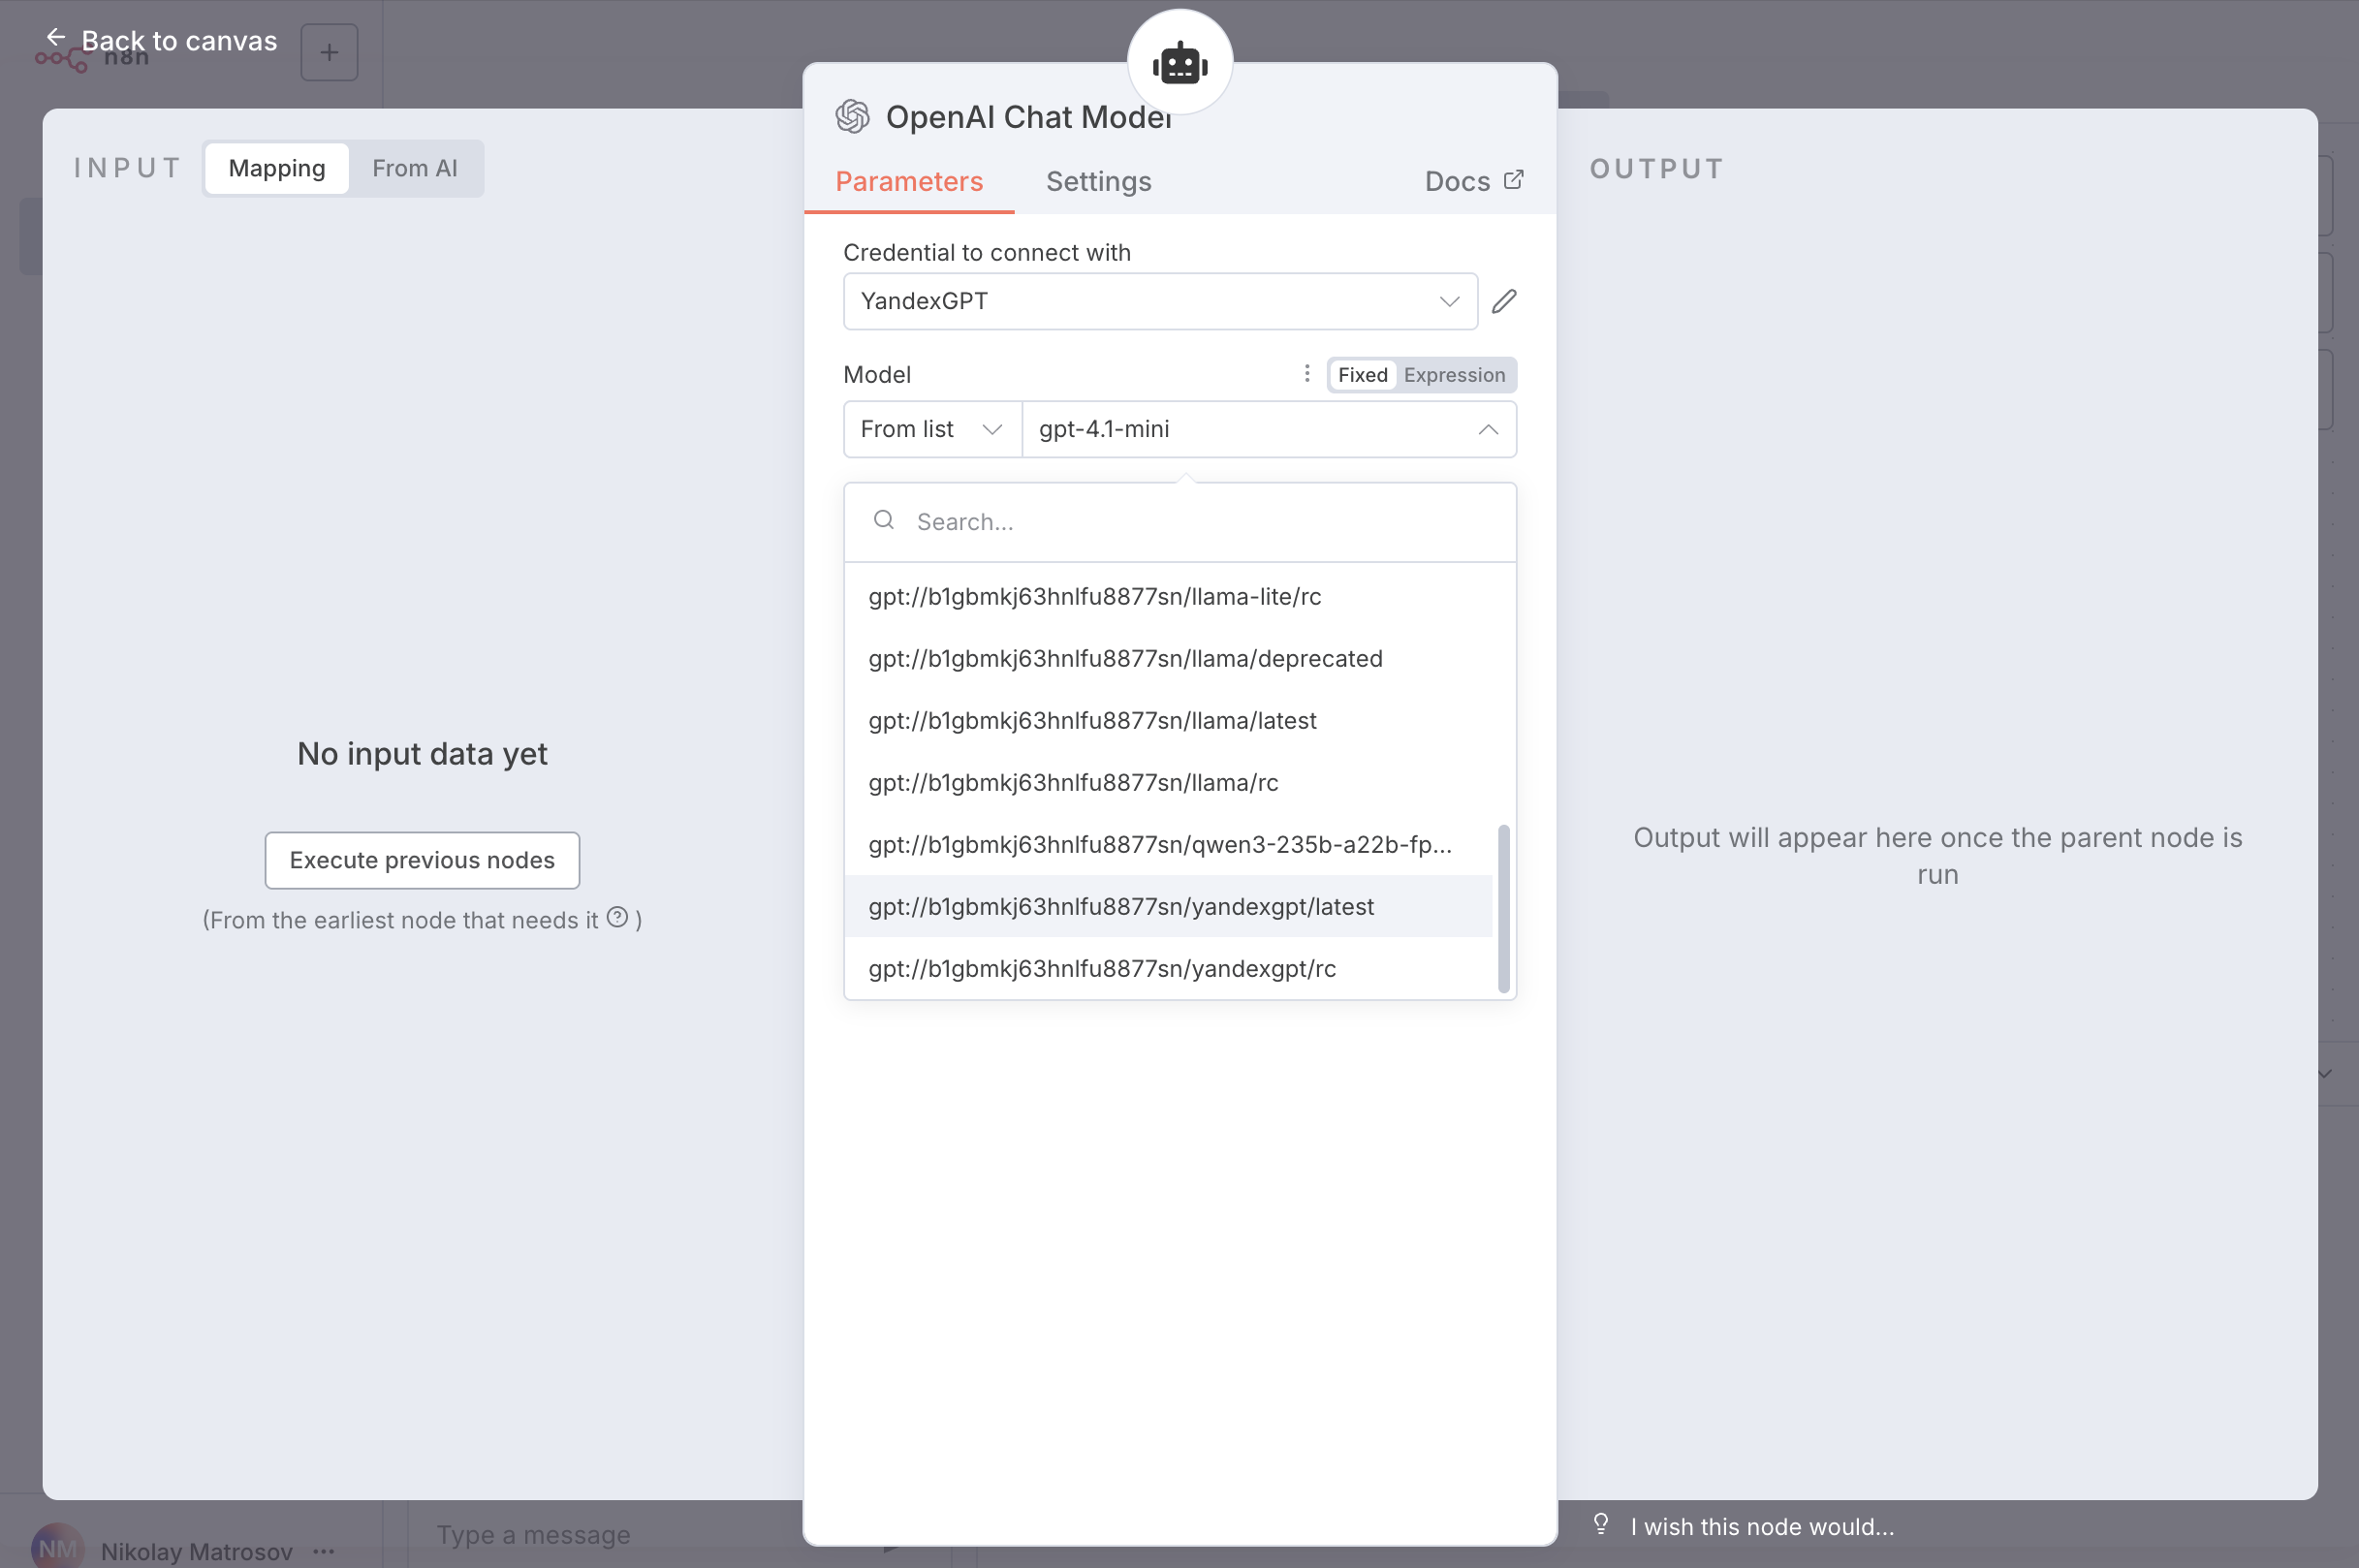Screen dimensions: 2359x1568
Task: Click the NM user avatar
Action: click(x=58, y=1548)
